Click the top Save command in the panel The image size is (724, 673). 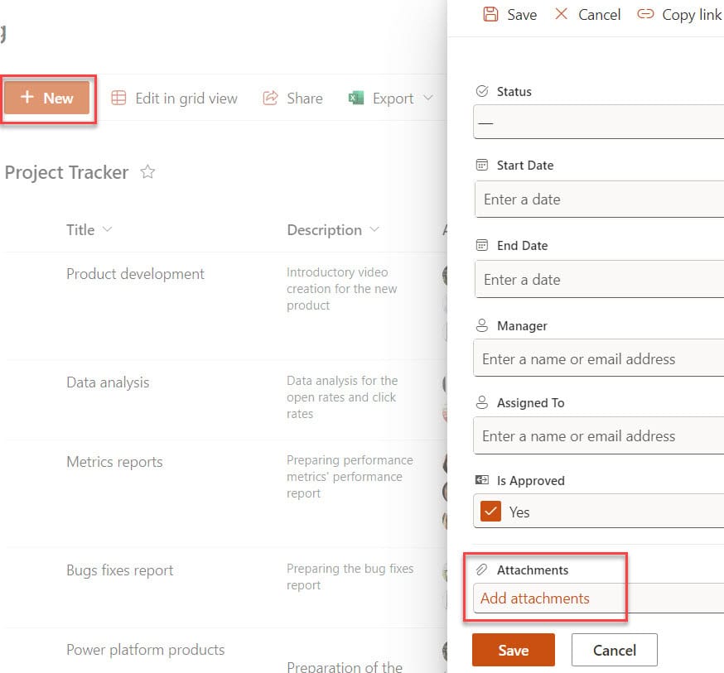509,15
